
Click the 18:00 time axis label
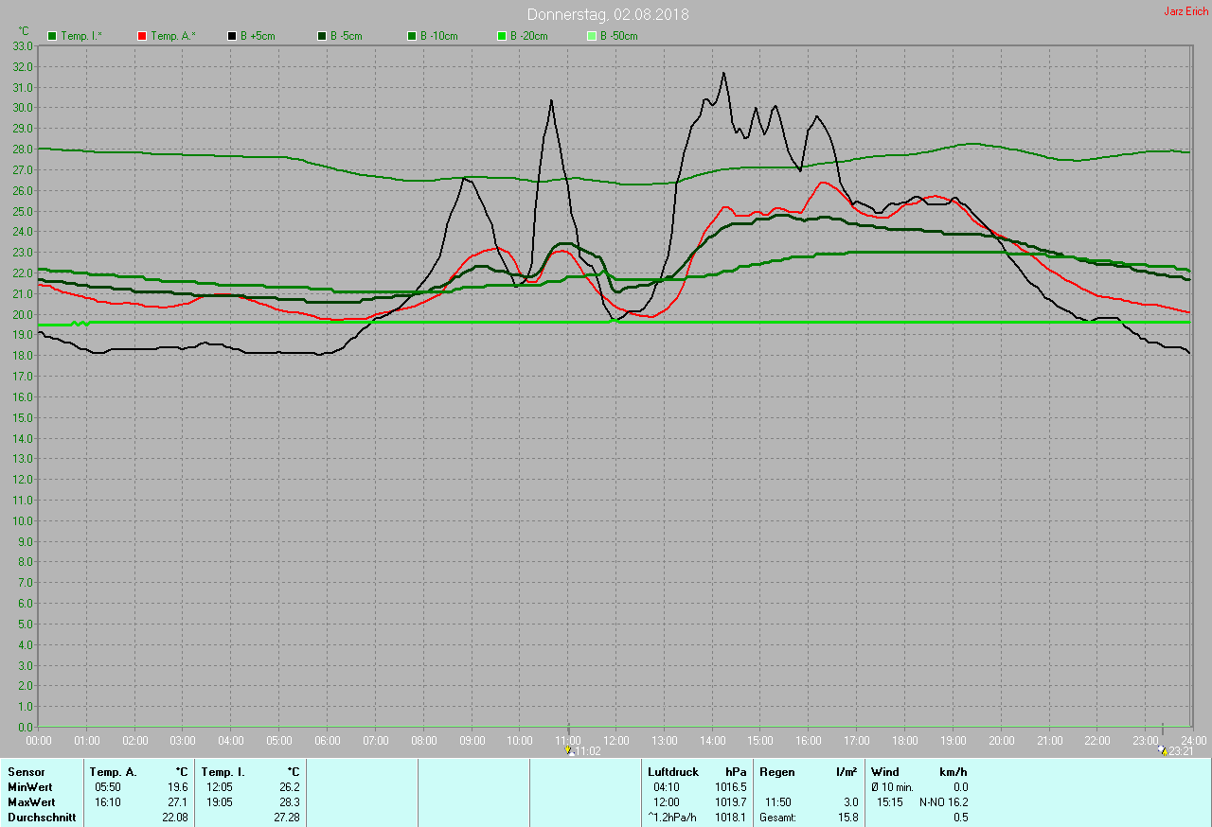tap(905, 740)
